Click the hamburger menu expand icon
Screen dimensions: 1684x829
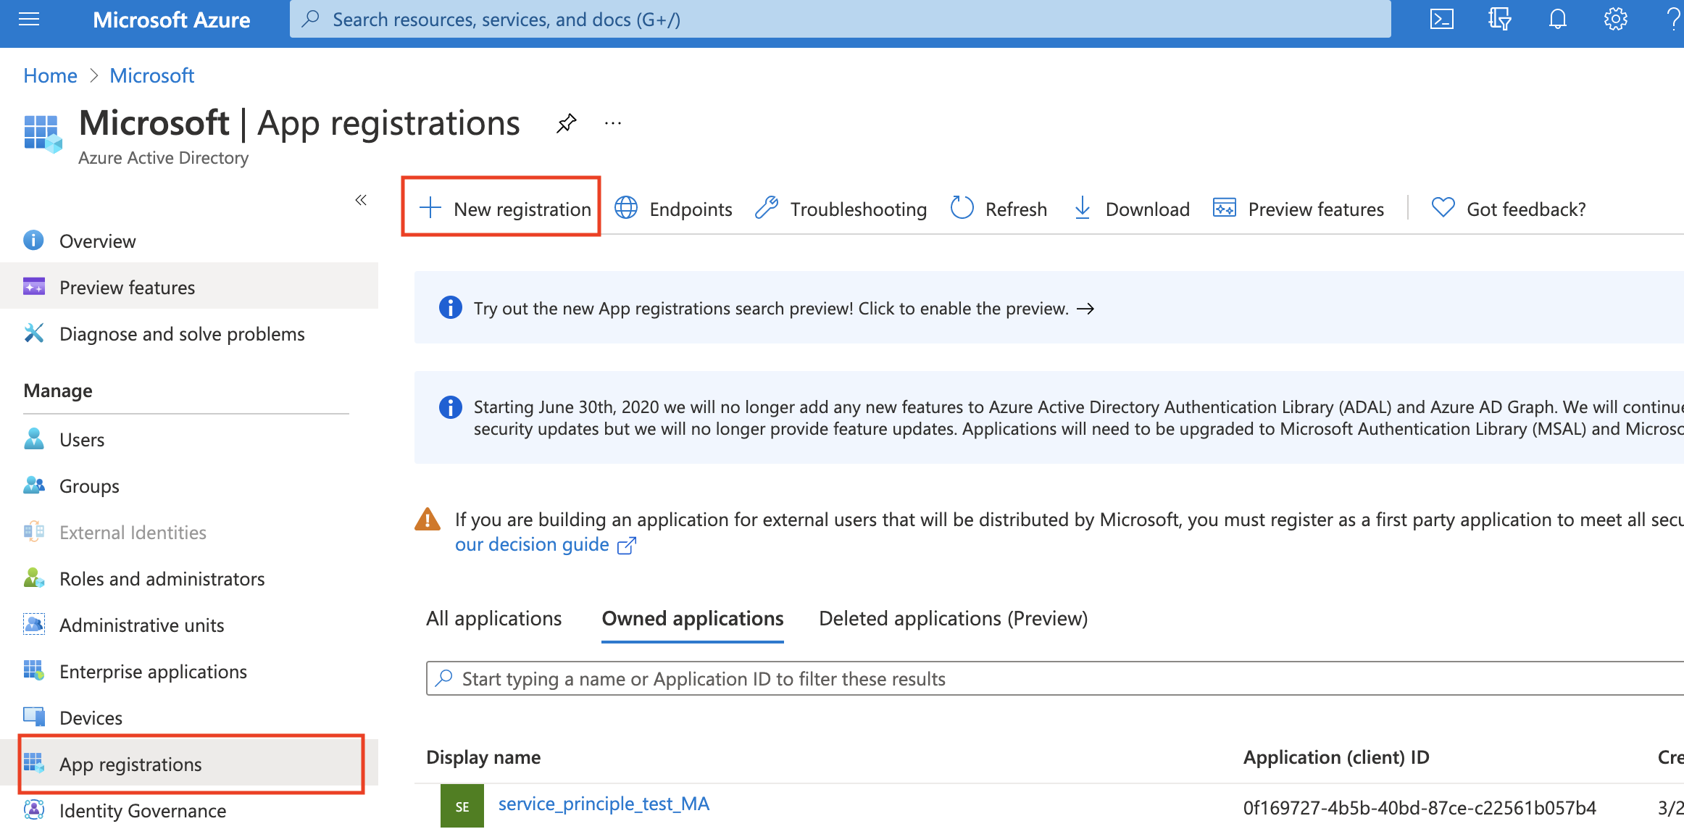[29, 18]
